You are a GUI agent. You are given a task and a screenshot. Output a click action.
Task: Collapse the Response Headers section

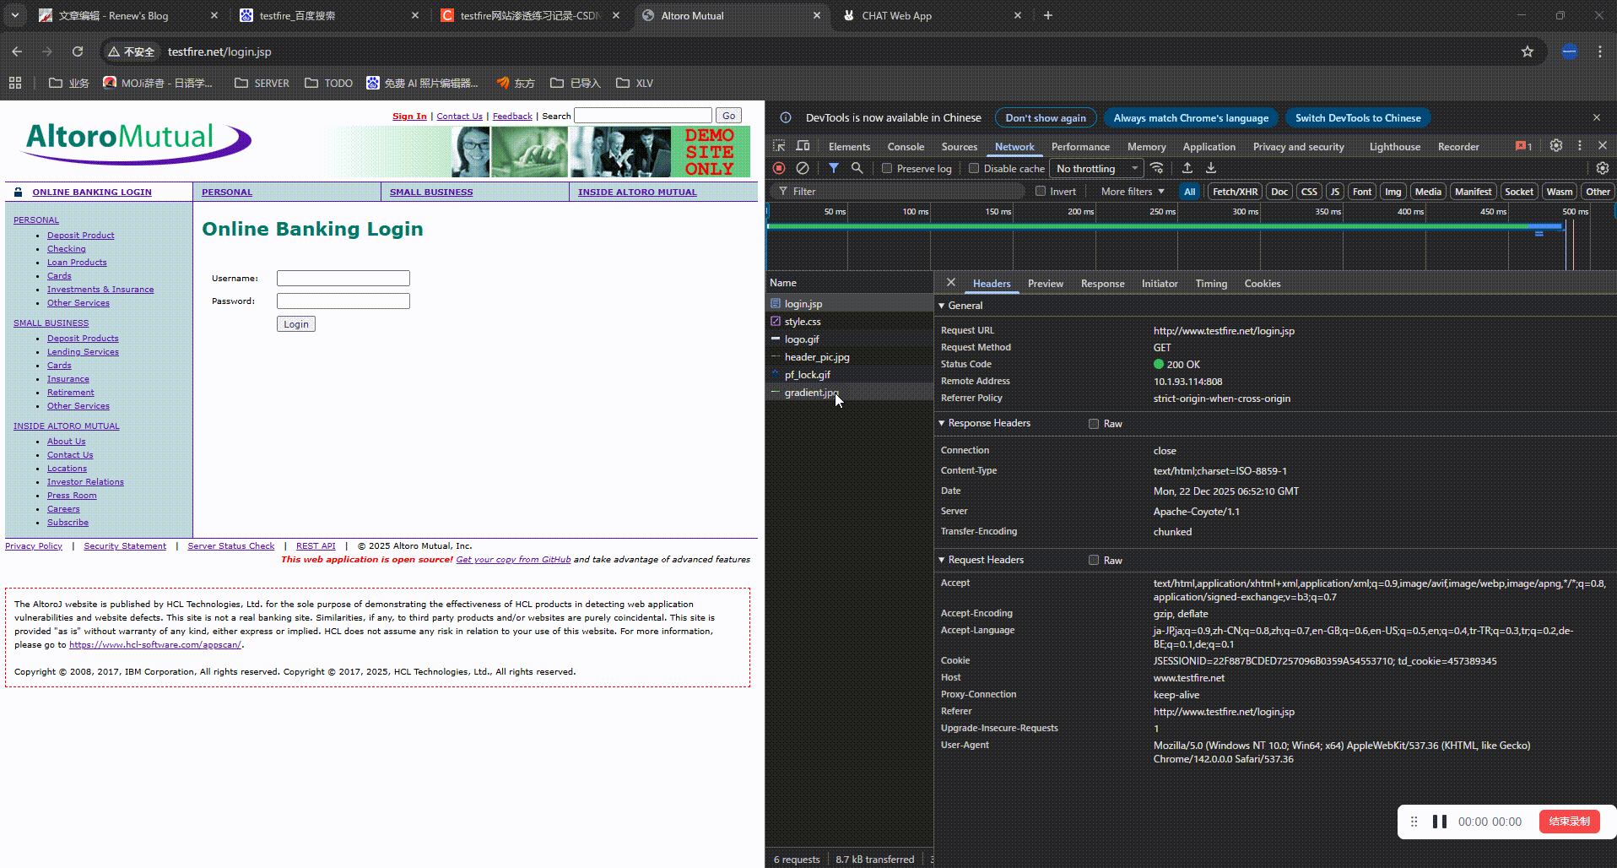pyautogui.click(x=988, y=423)
